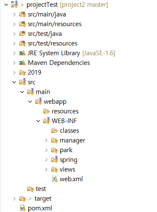Expand the 2019 folder

click(14, 72)
